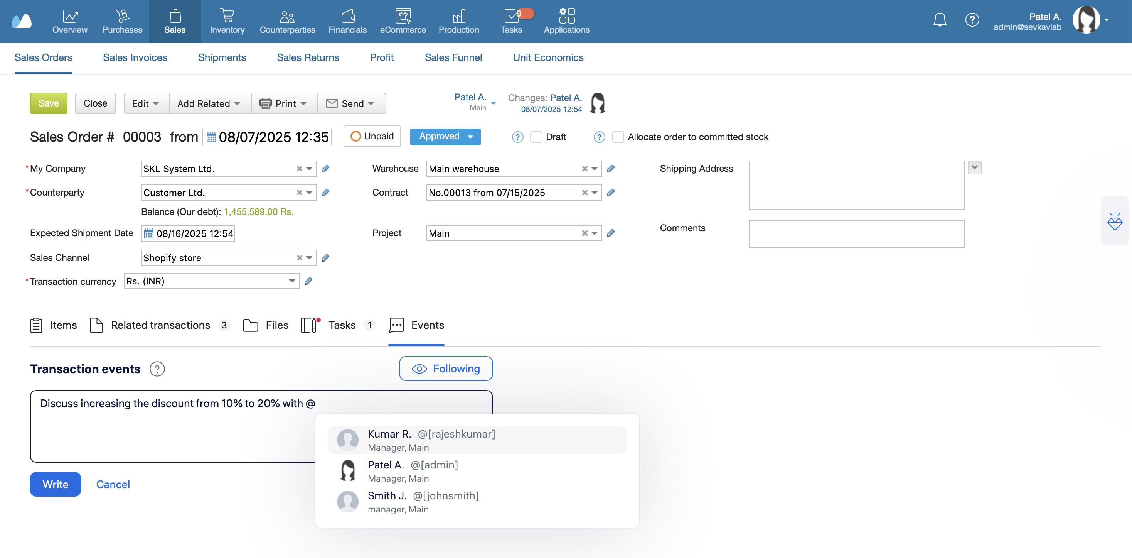This screenshot has width=1132, height=558.
Task: Click the diamond icon on right edge
Action: pos(1115,221)
